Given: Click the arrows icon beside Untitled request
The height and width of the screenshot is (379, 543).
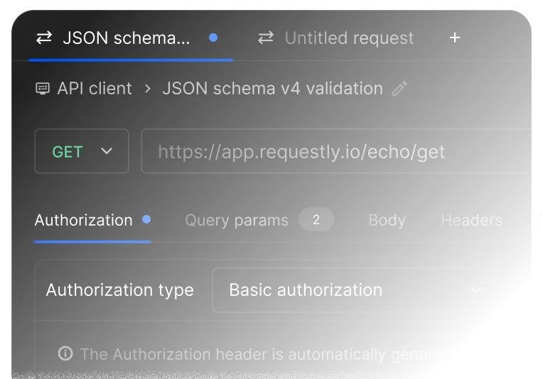Looking at the screenshot, I should click(266, 38).
